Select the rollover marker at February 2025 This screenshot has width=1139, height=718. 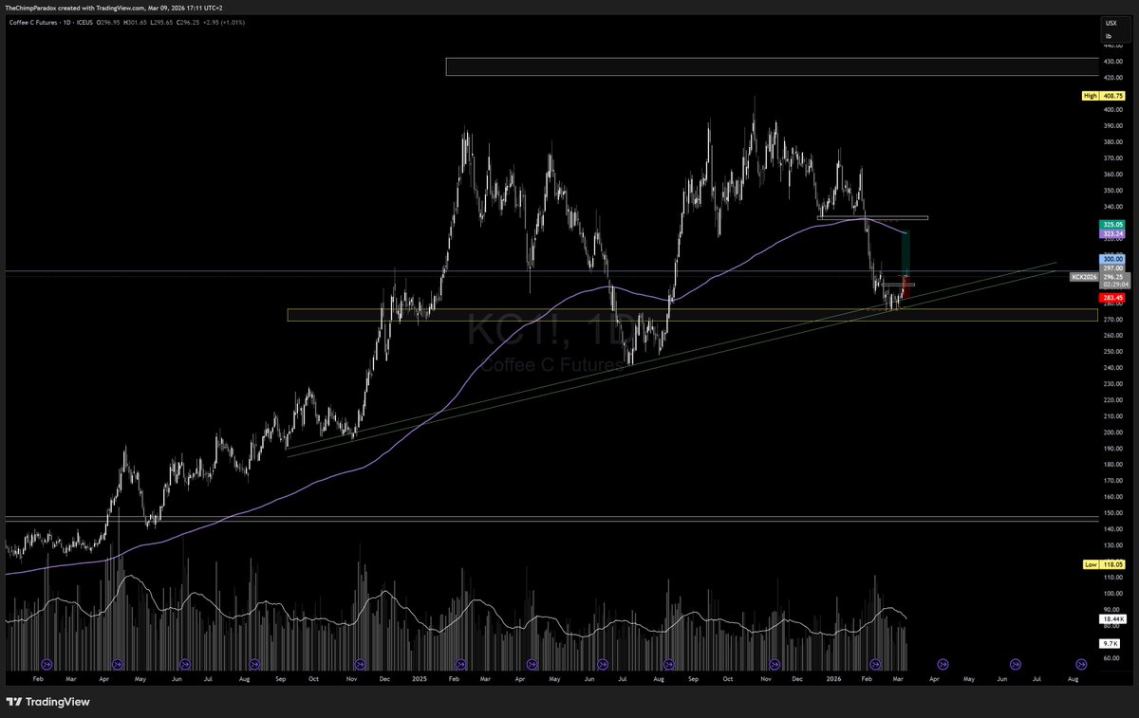[462, 665]
